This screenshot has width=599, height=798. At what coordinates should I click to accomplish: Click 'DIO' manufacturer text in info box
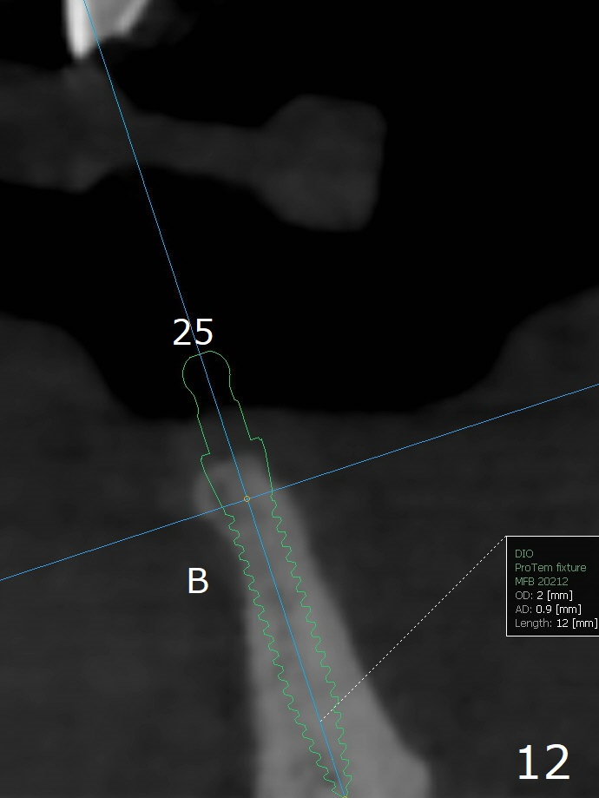pyautogui.click(x=524, y=553)
